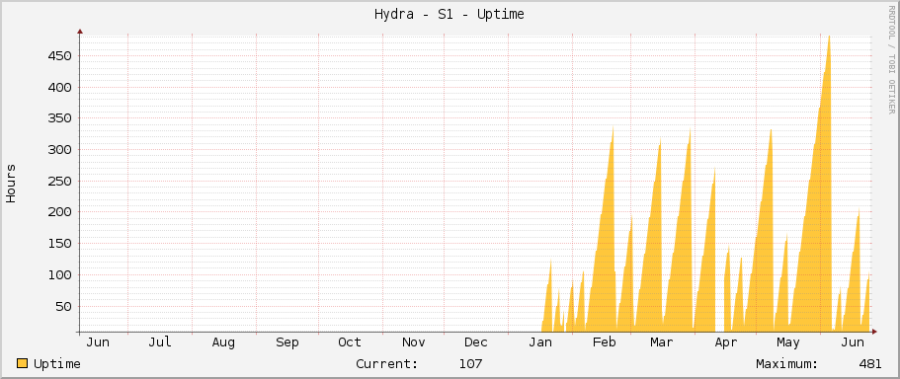Click the y-axis value '150'
This screenshot has width=900, height=379.
tap(59, 244)
